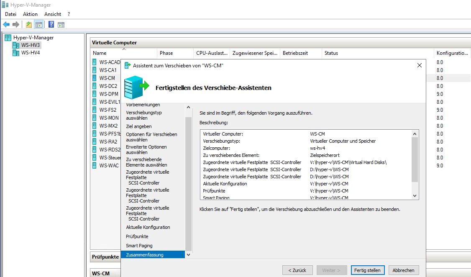
Task: Select the Aktuelle Konfiguration wizard step
Action: (x=148, y=228)
